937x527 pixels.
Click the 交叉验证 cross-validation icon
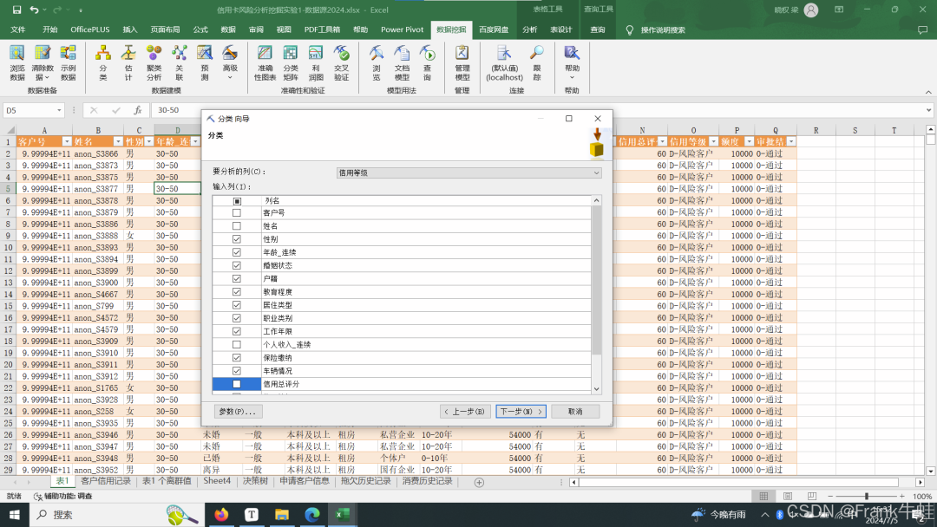342,62
